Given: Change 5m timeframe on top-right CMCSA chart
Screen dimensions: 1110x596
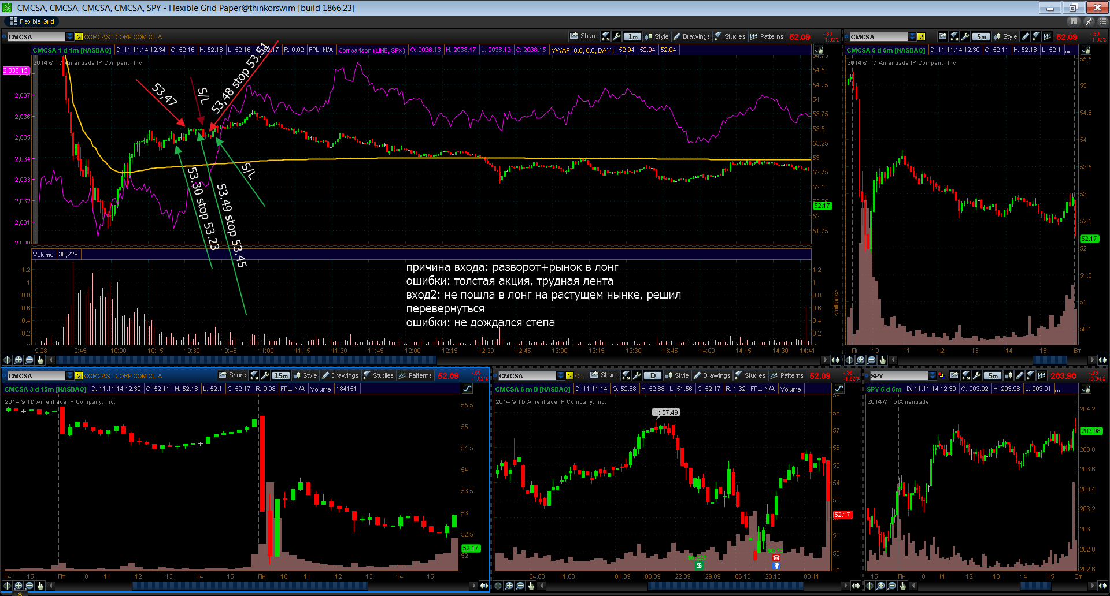Looking at the screenshot, I should point(981,36).
